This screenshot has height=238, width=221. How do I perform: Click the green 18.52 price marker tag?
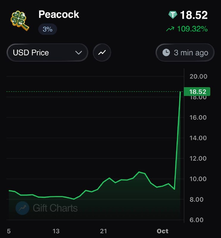coord(197,92)
